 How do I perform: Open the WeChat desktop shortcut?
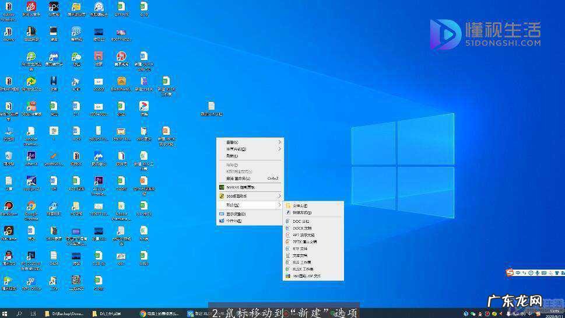click(x=76, y=57)
